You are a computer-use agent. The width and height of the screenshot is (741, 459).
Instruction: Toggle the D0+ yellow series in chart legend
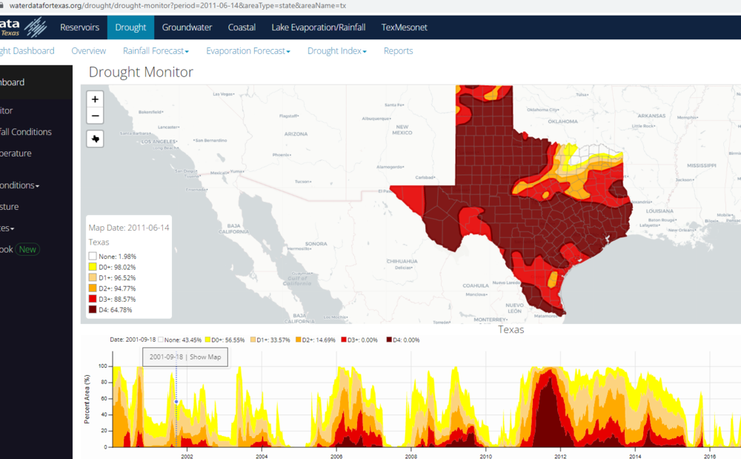point(225,340)
